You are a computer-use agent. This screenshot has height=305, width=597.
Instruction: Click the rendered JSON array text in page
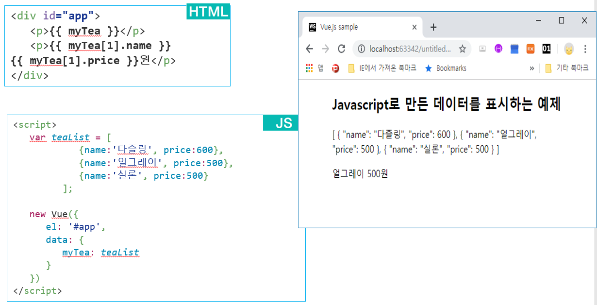(x=434, y=142)
